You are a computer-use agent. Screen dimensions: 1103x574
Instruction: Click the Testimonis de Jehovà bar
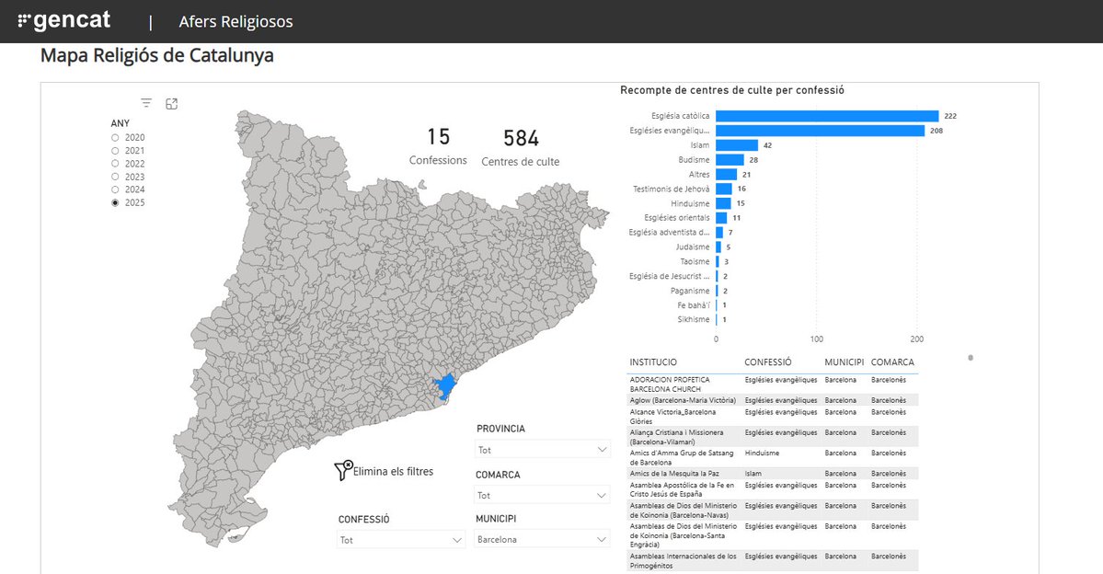[x=724, y=189]
